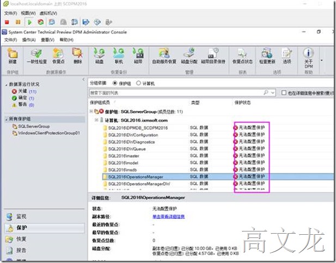Select row SQL2016\model
The width and height of the screenshot is (336, 263).
tap(218, 162)
